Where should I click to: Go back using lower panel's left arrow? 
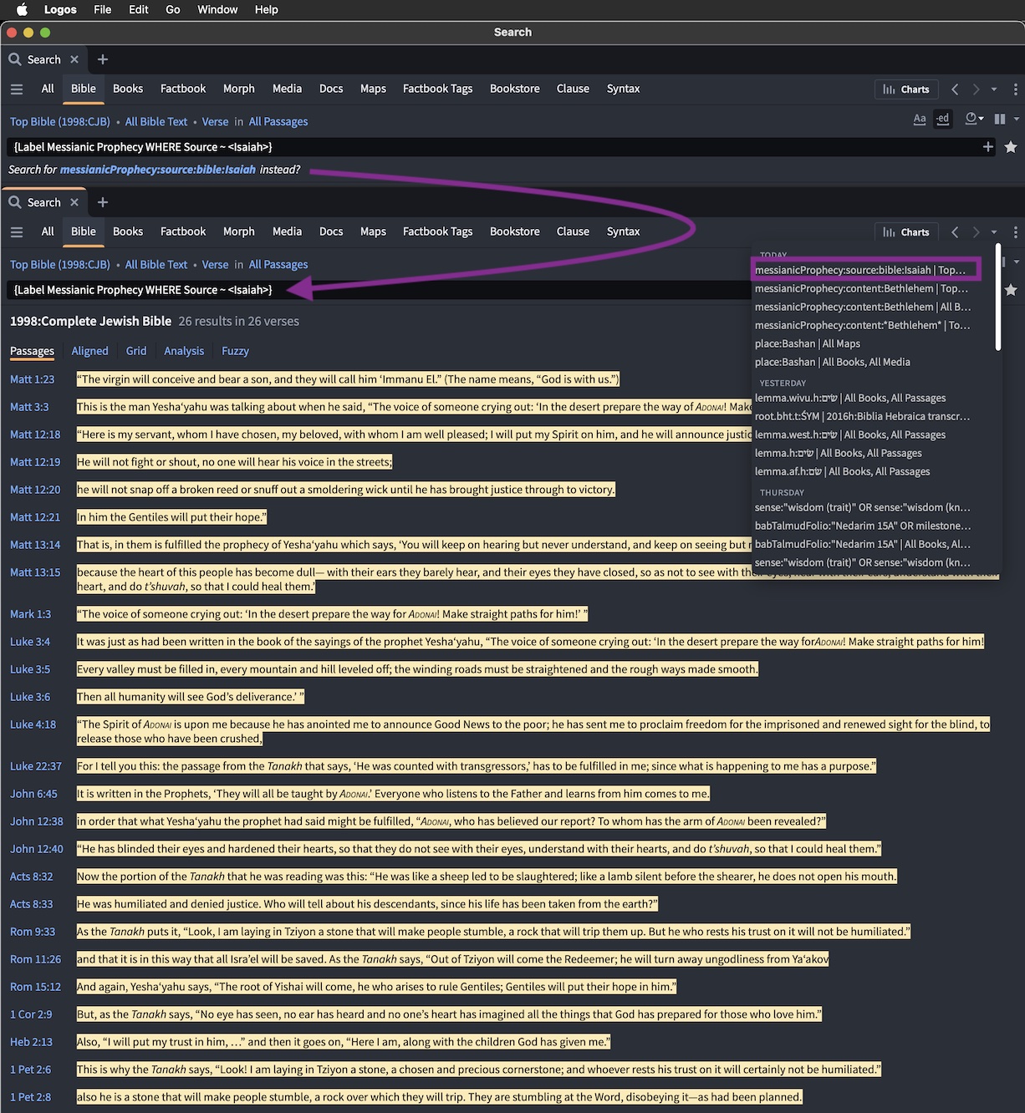pyautogui.click(x=955, y=232)
